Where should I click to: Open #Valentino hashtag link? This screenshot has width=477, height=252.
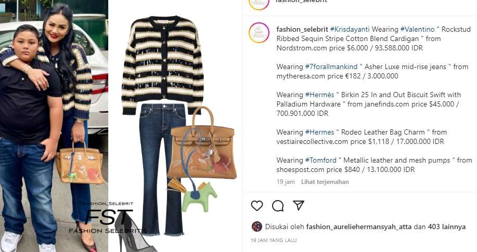(417, 30)
